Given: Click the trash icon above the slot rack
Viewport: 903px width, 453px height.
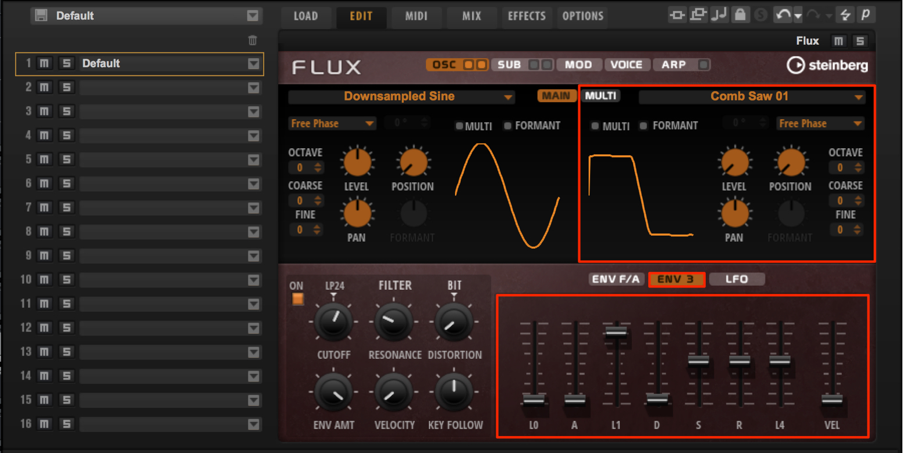Looking at the screenshot, I should 253,40.
